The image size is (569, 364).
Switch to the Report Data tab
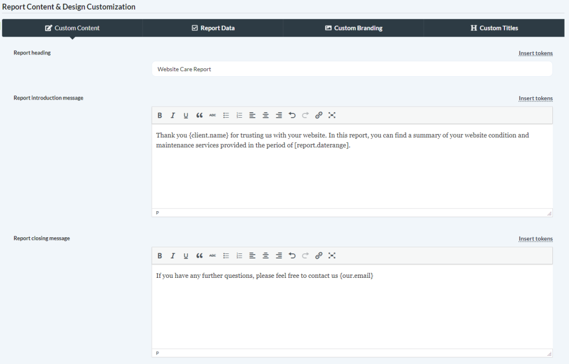coord(213,28)
